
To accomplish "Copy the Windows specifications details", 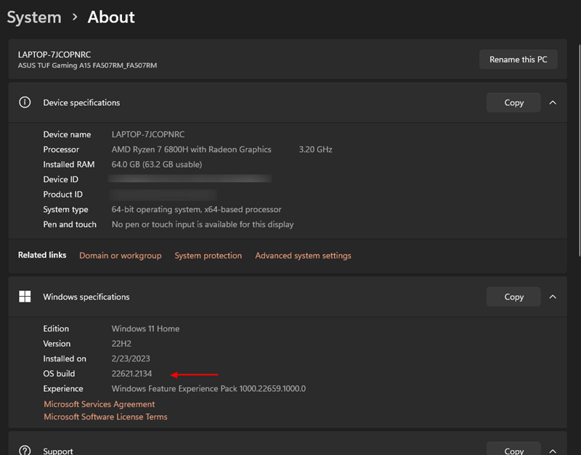I will pos(513,297).
